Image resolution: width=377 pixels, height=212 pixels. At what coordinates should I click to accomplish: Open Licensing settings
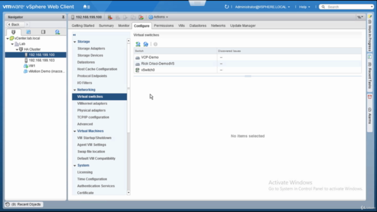(85, 173)
